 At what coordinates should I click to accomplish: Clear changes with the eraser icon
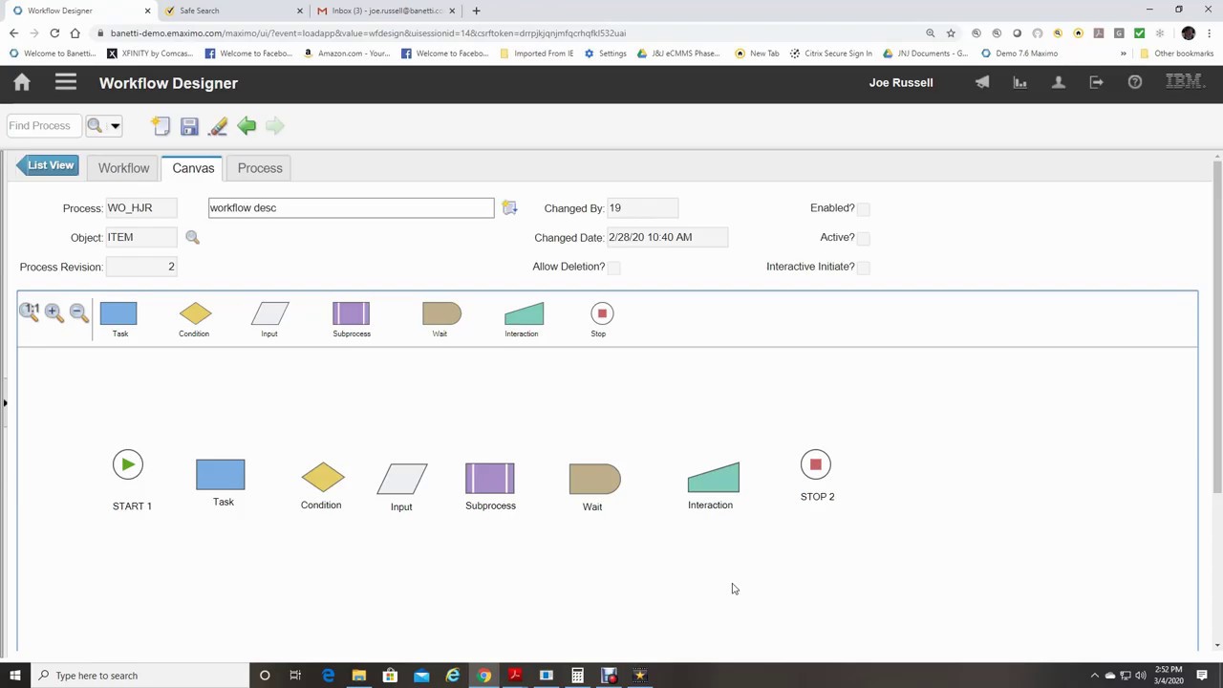tap(218, 125)
